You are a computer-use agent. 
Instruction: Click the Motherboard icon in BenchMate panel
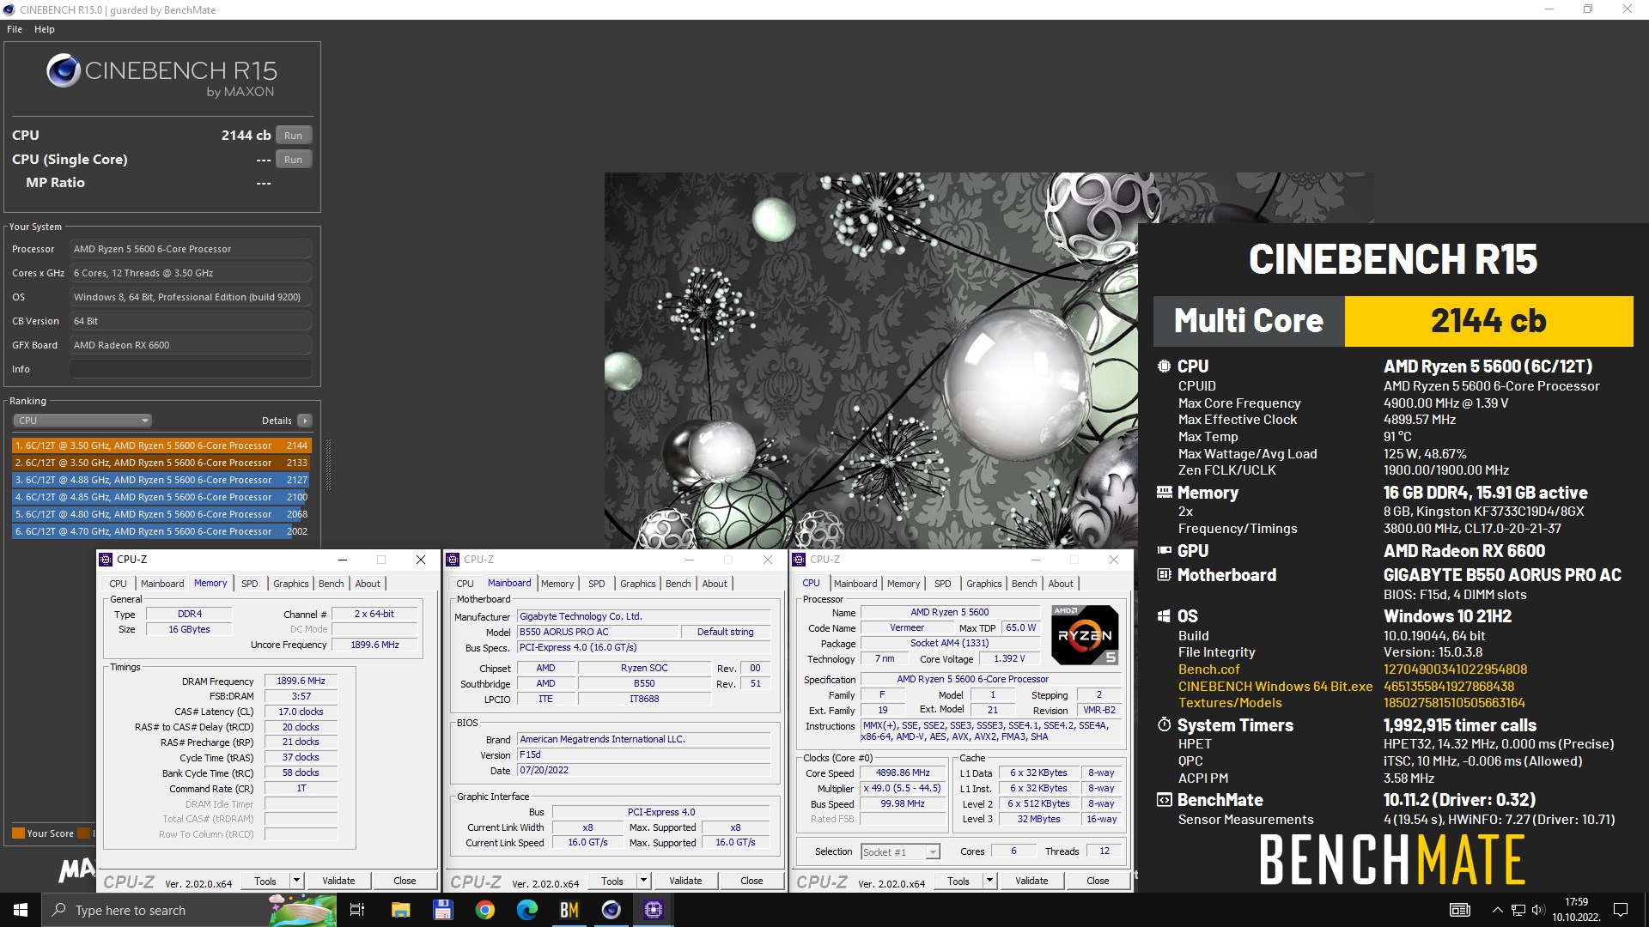[x=1164, y=575]
